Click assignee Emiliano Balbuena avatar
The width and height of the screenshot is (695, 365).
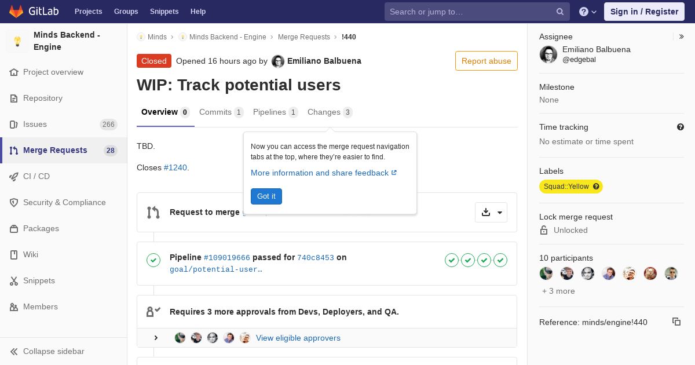[548, 54]
